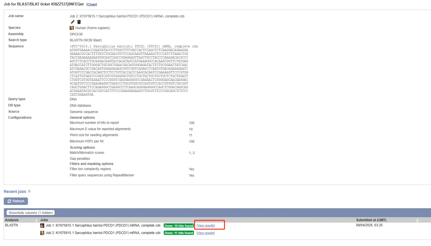Viewport: 431px width, 246px height.
Task: Click the Job 2 species icon in recent jobs
Action: point(42,233)
